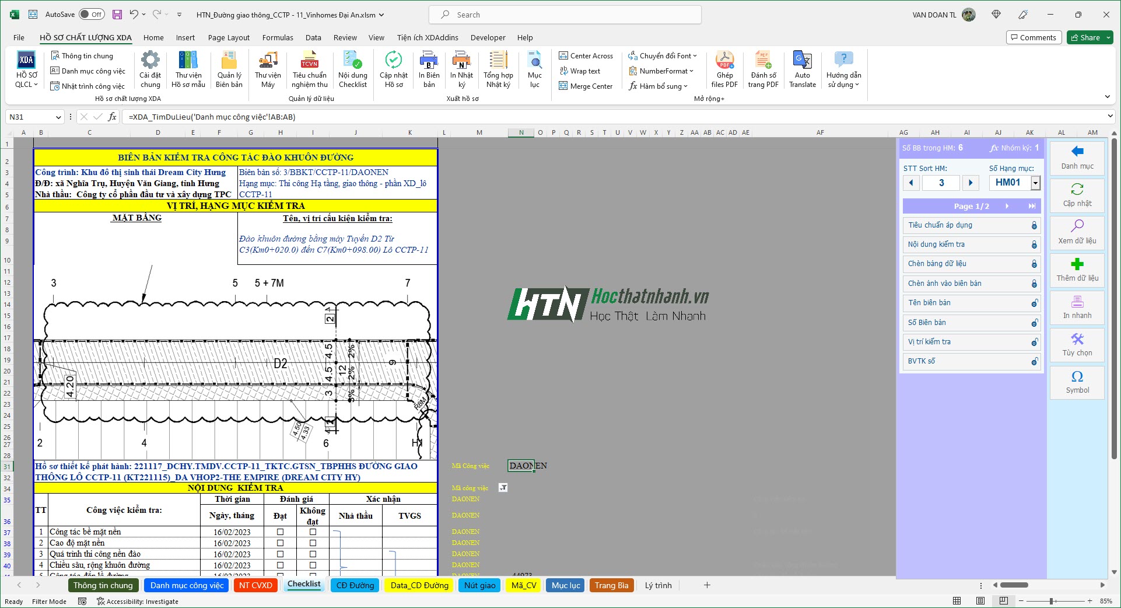This screenshot has height=608, width=1121.
Task: Check the Đạt box for Công tác bề mặt nền
Action: tap(280, 532)
